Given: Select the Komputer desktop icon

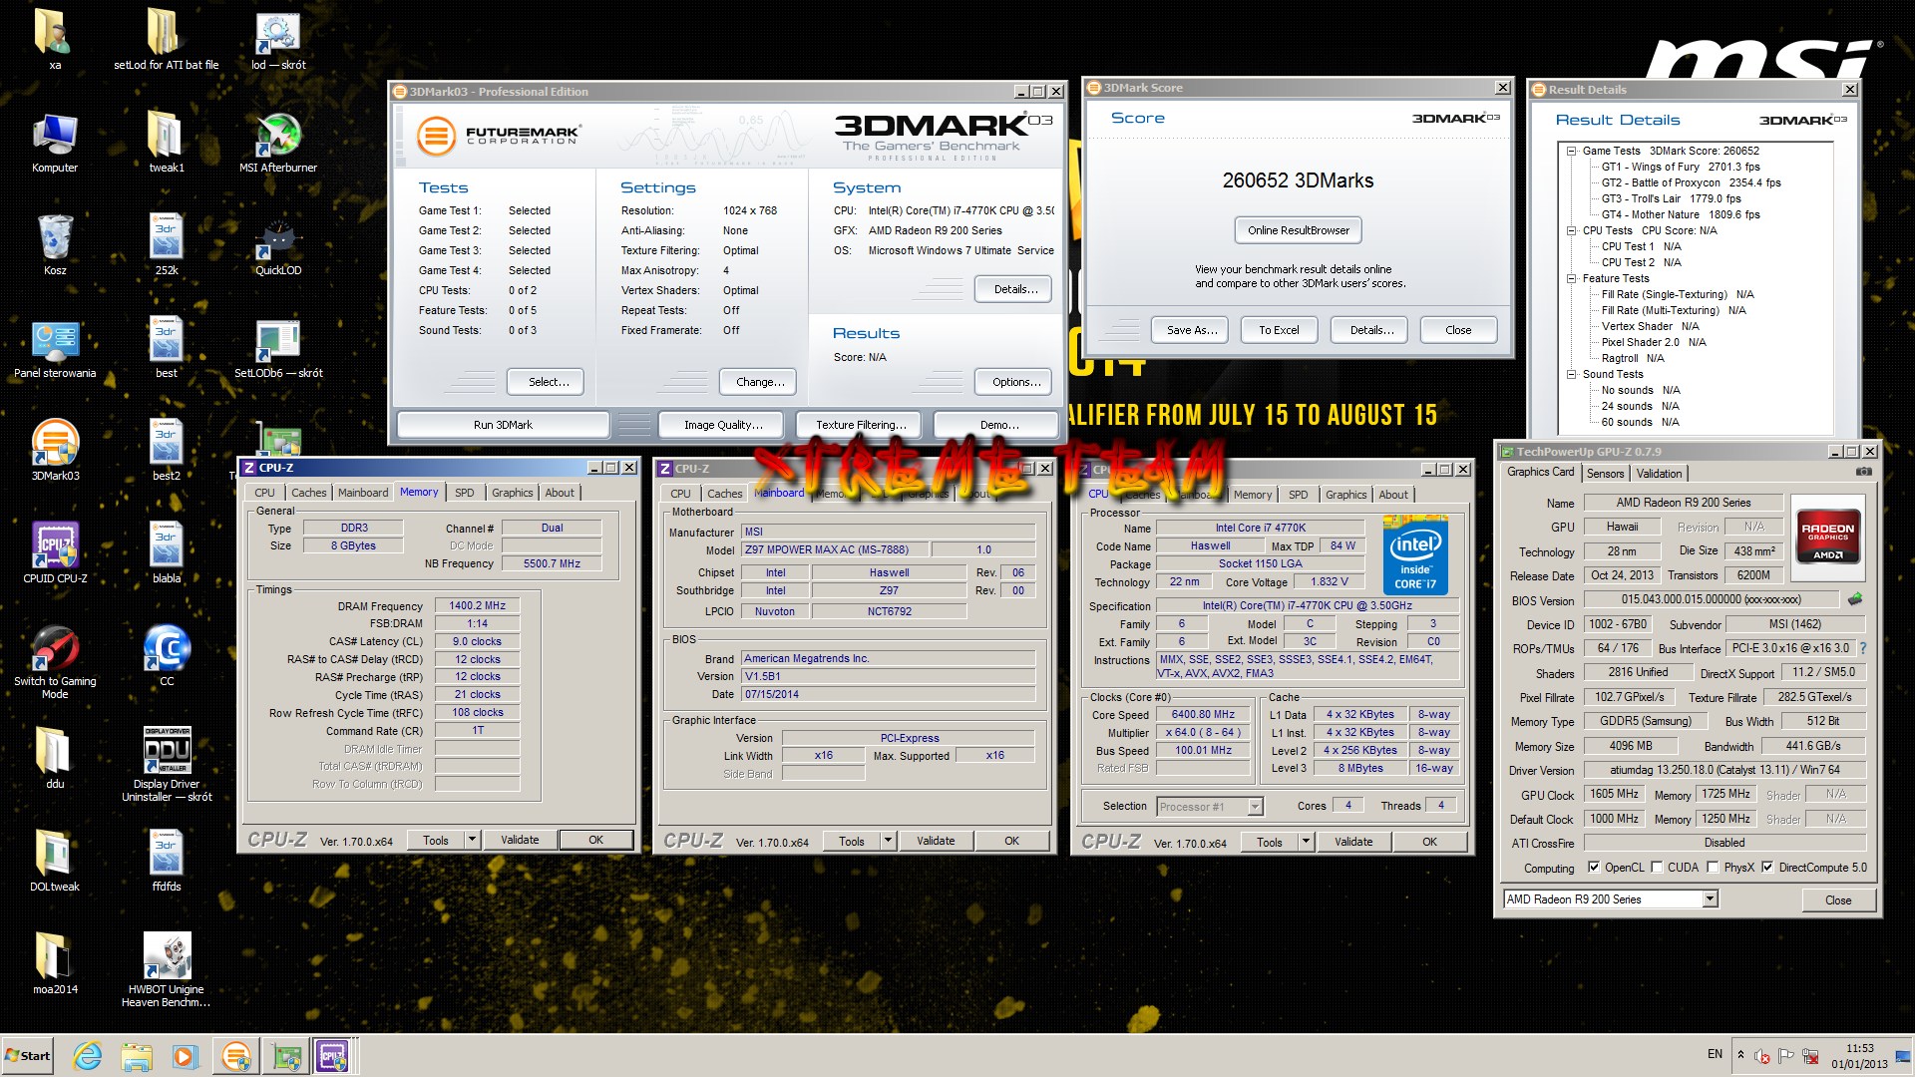Looking at the screenshot, I should click(55, 143).
